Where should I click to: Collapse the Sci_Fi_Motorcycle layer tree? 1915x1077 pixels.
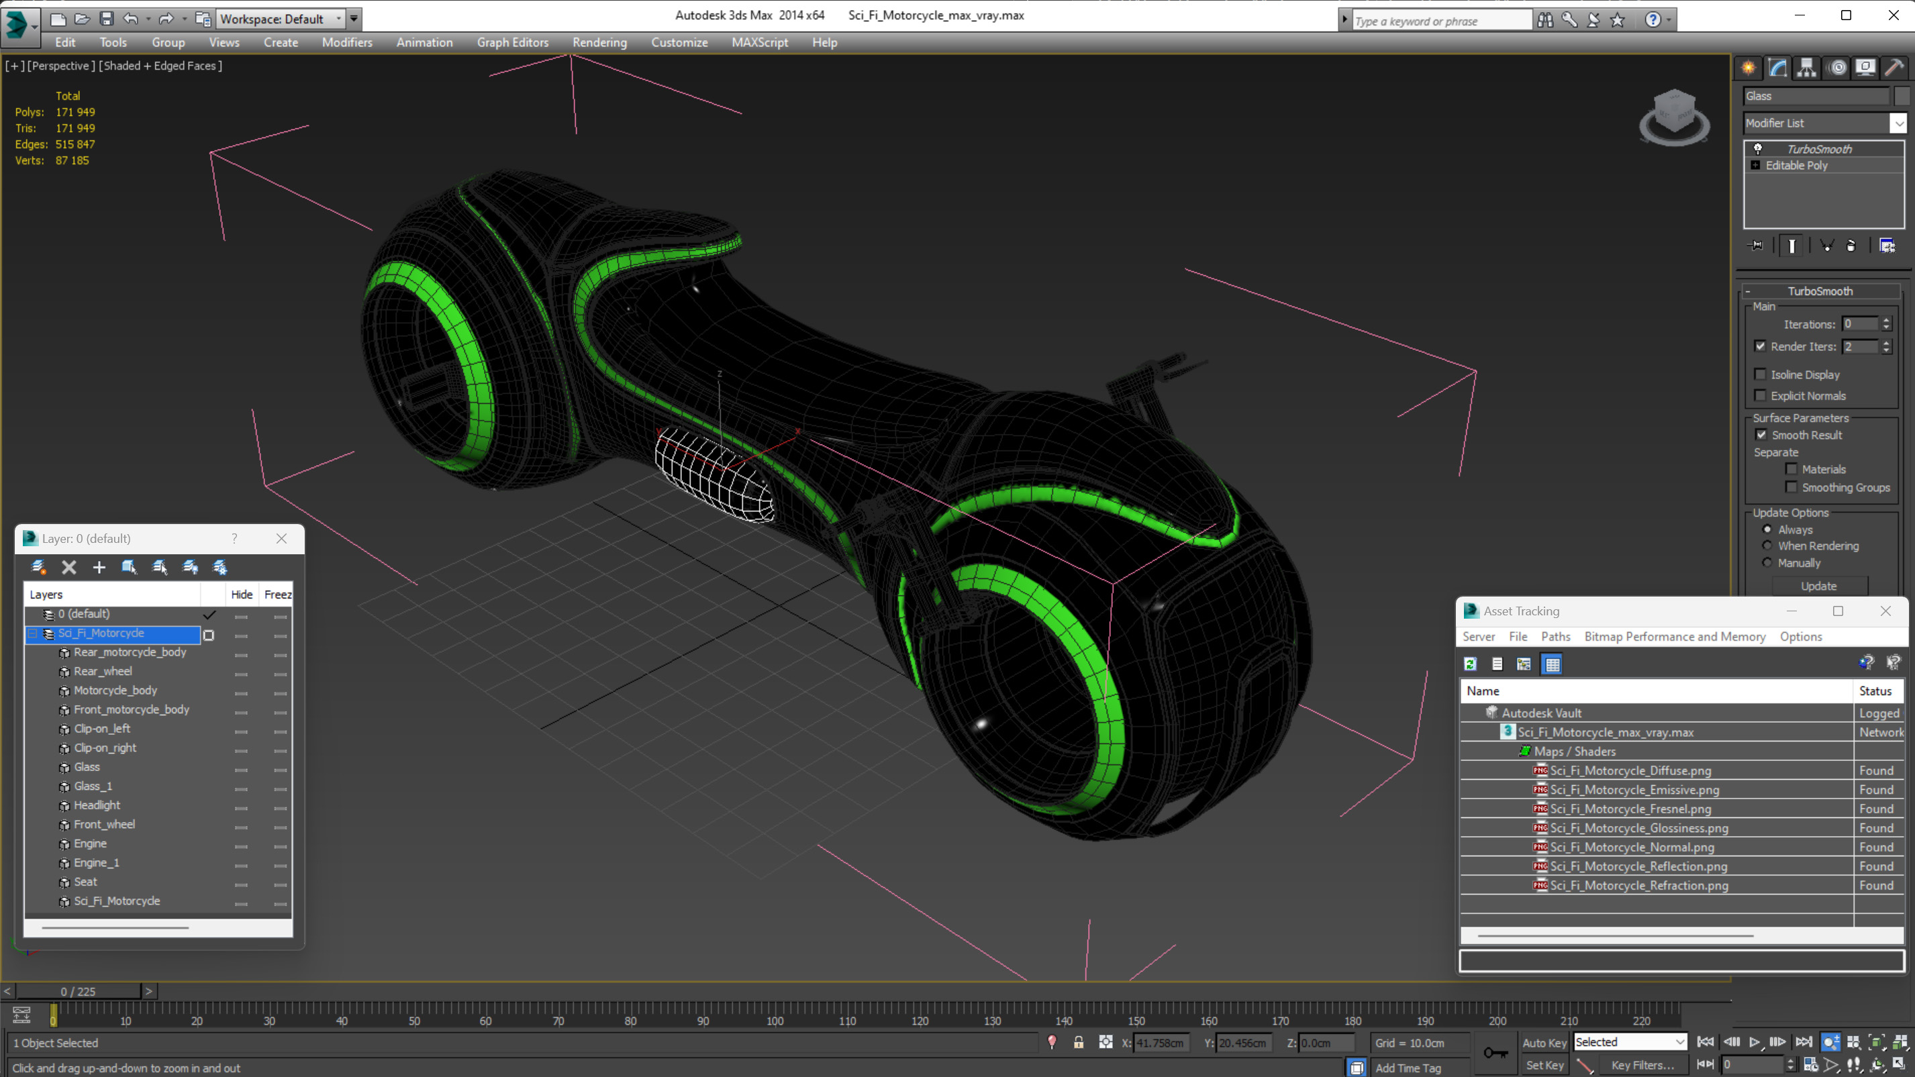33,633
